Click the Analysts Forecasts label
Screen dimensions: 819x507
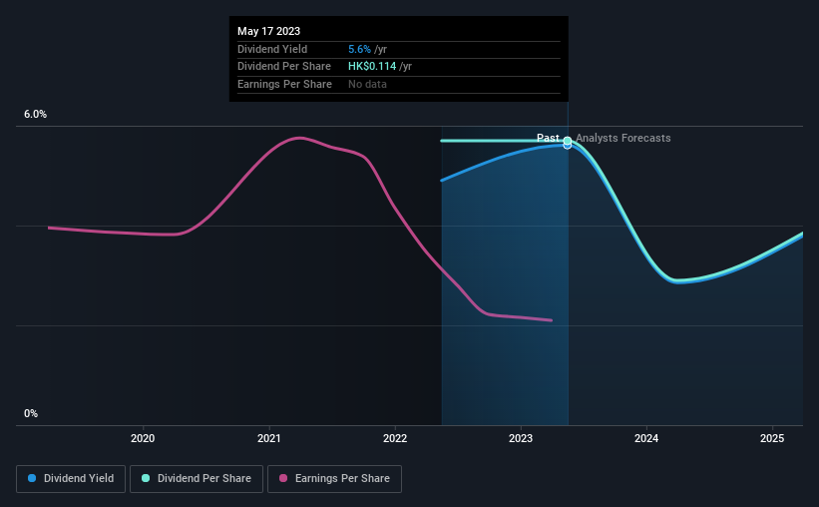point(623,138)
